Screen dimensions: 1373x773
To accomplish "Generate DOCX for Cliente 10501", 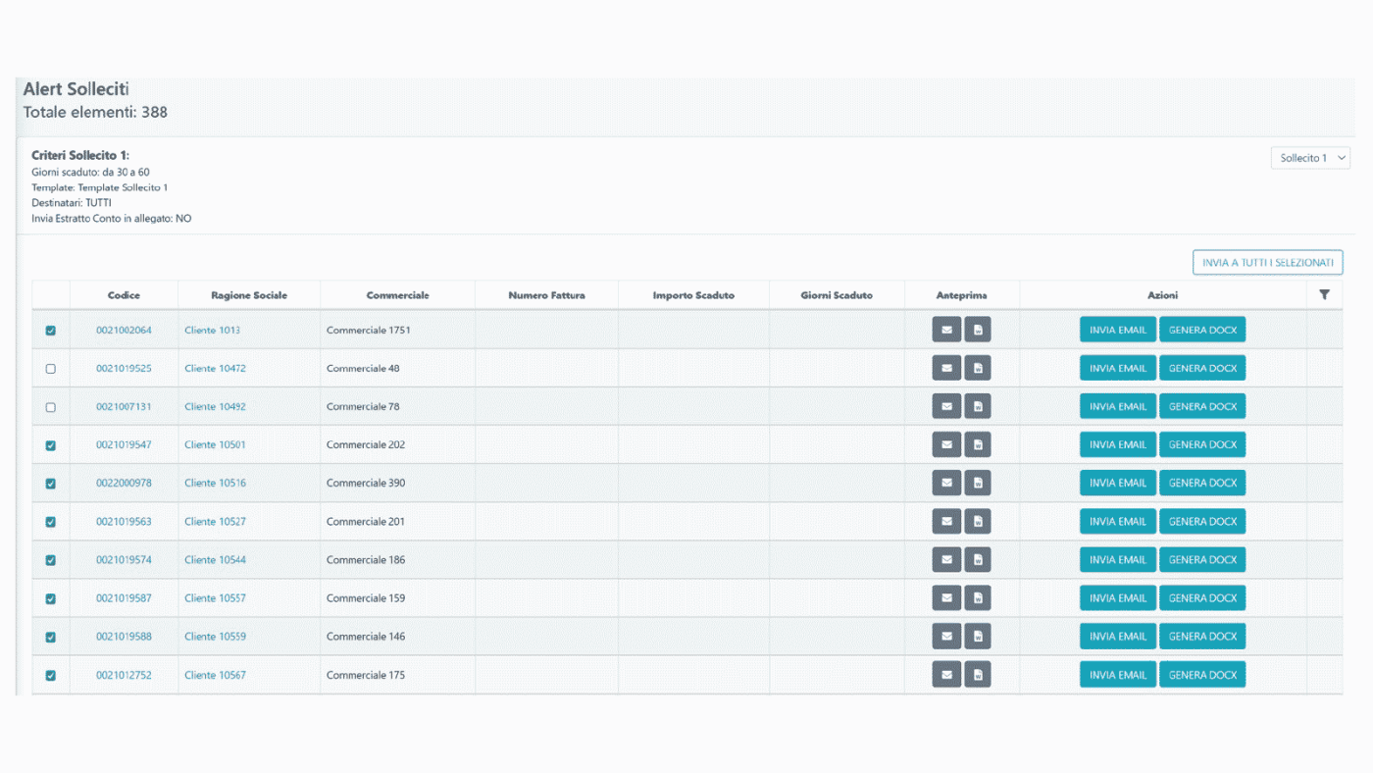I will [1202, 444].
